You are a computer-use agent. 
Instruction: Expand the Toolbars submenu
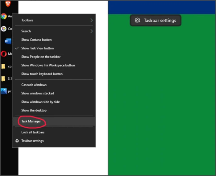[54, 20]
